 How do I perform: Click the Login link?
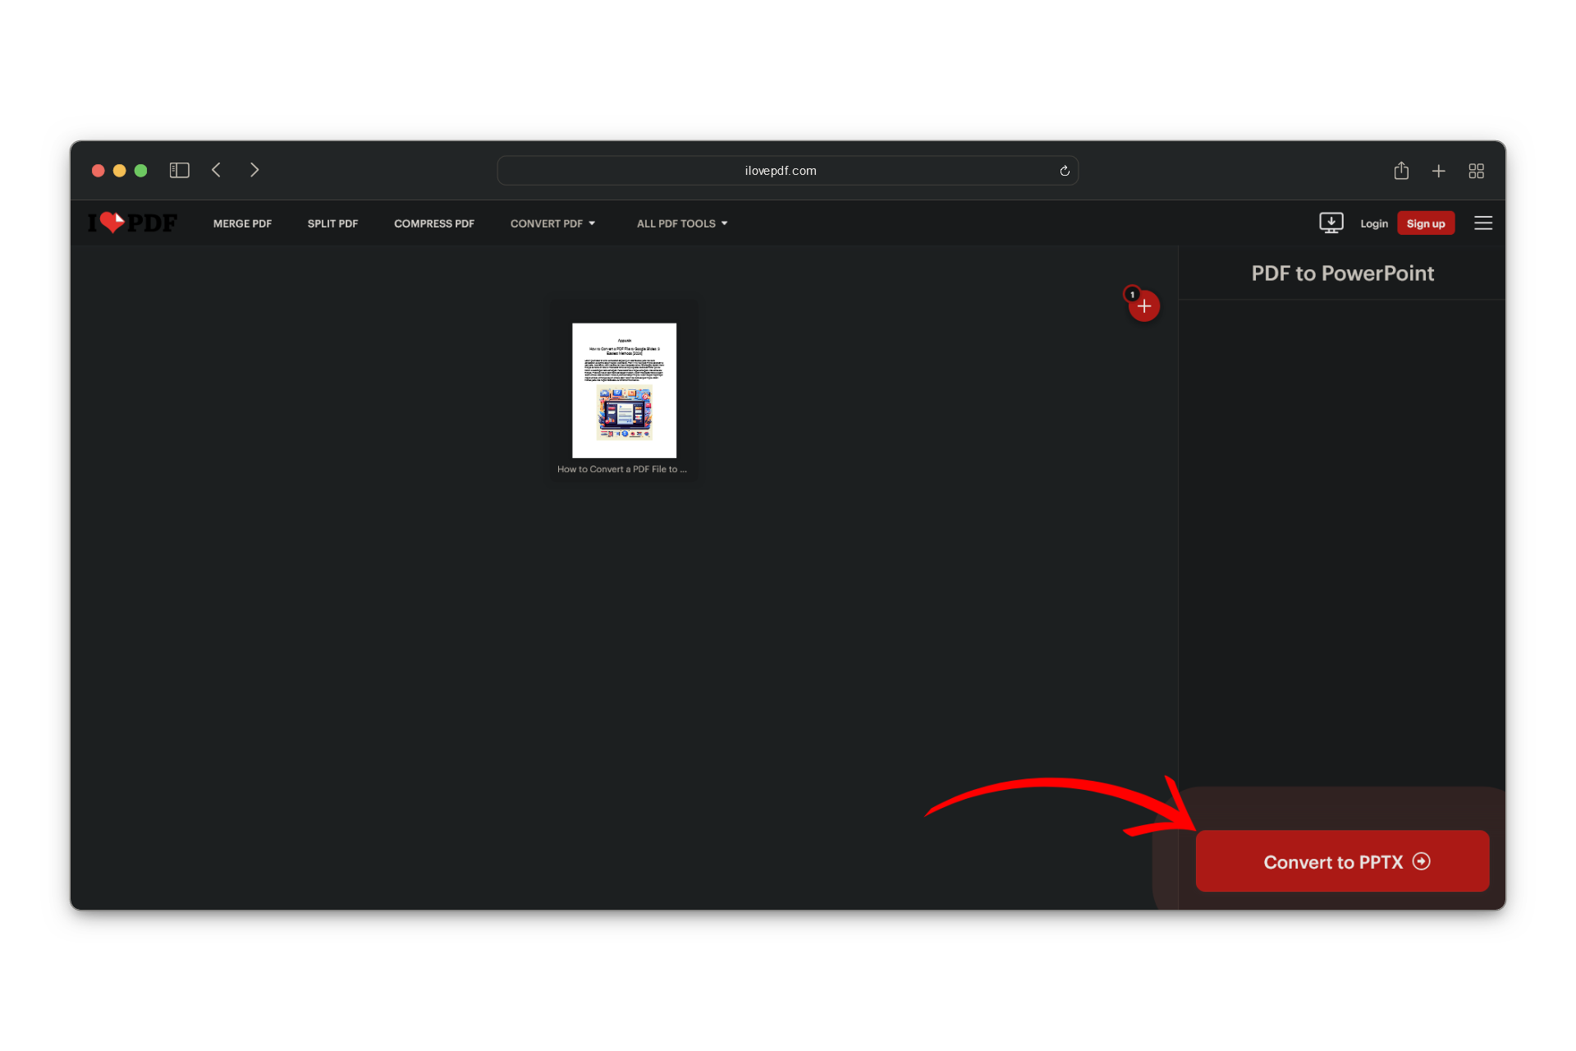(1373, 223)
